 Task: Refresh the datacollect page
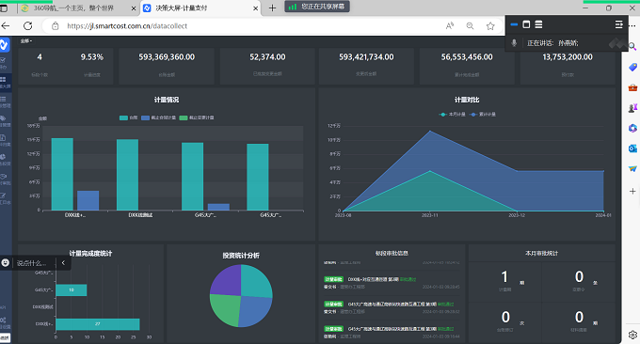[27, 26]
